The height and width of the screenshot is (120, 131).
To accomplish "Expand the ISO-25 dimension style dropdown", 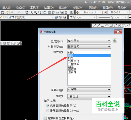I will (128, 12).
